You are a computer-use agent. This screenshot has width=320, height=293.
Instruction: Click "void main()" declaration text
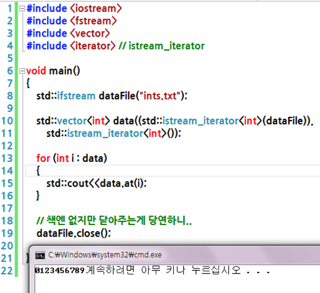click(x=53, y=71)
